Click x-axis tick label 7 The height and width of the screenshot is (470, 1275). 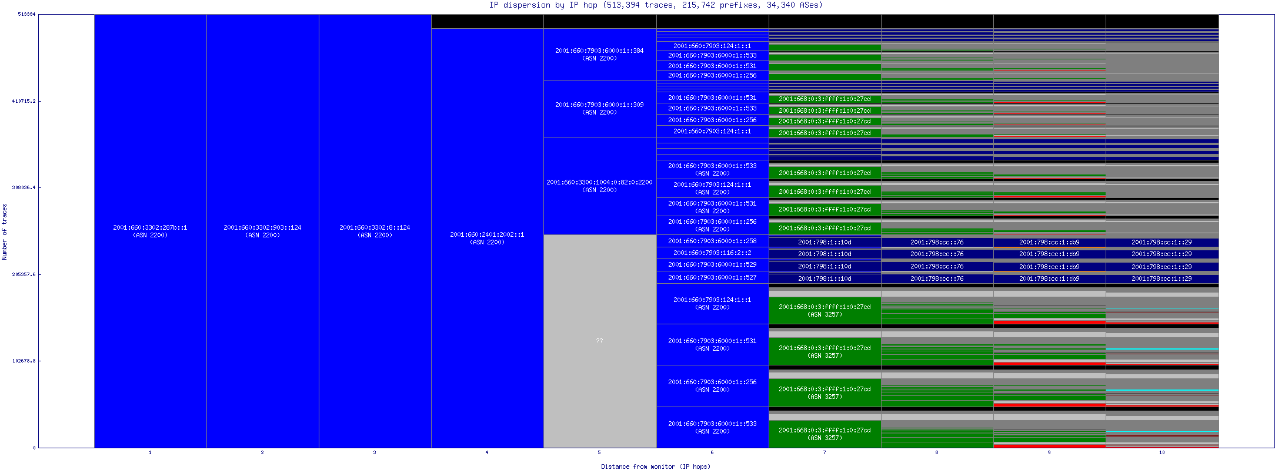(825, 452)
